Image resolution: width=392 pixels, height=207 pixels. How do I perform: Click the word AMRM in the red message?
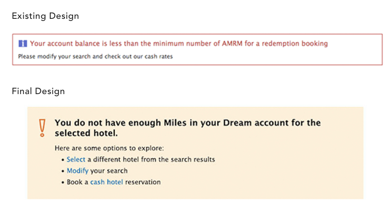(x=232, y=43)
